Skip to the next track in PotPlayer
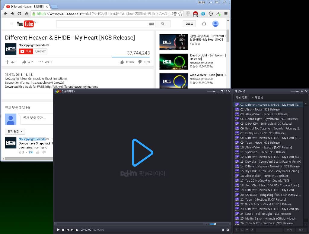309x234 pixels. tap(72, 230)
